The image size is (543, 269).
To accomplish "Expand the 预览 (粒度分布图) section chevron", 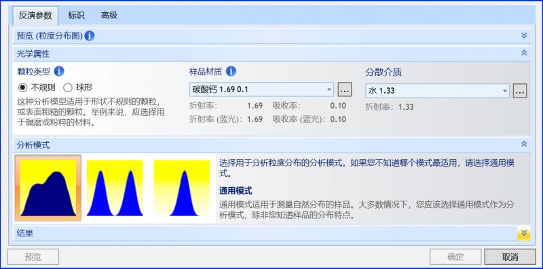I will (524, 36).
